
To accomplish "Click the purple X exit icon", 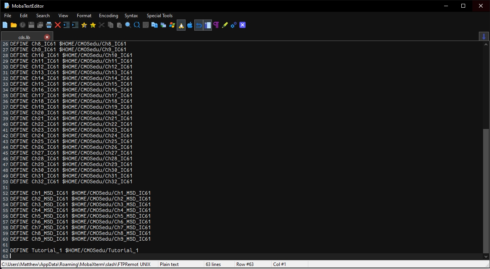I will click(243, 25).
